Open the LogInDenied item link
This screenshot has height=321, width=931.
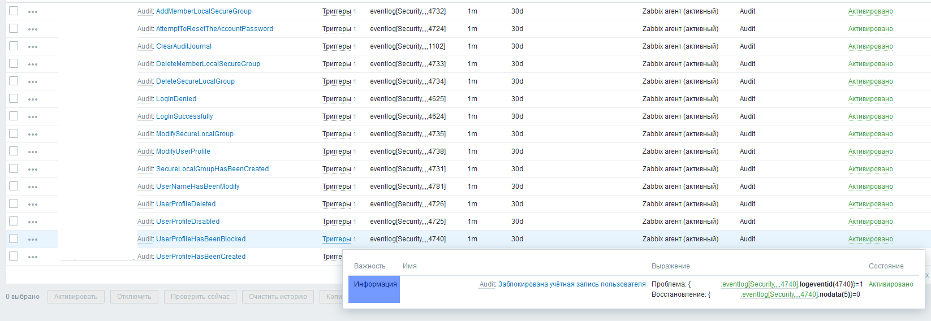[176, 99]
